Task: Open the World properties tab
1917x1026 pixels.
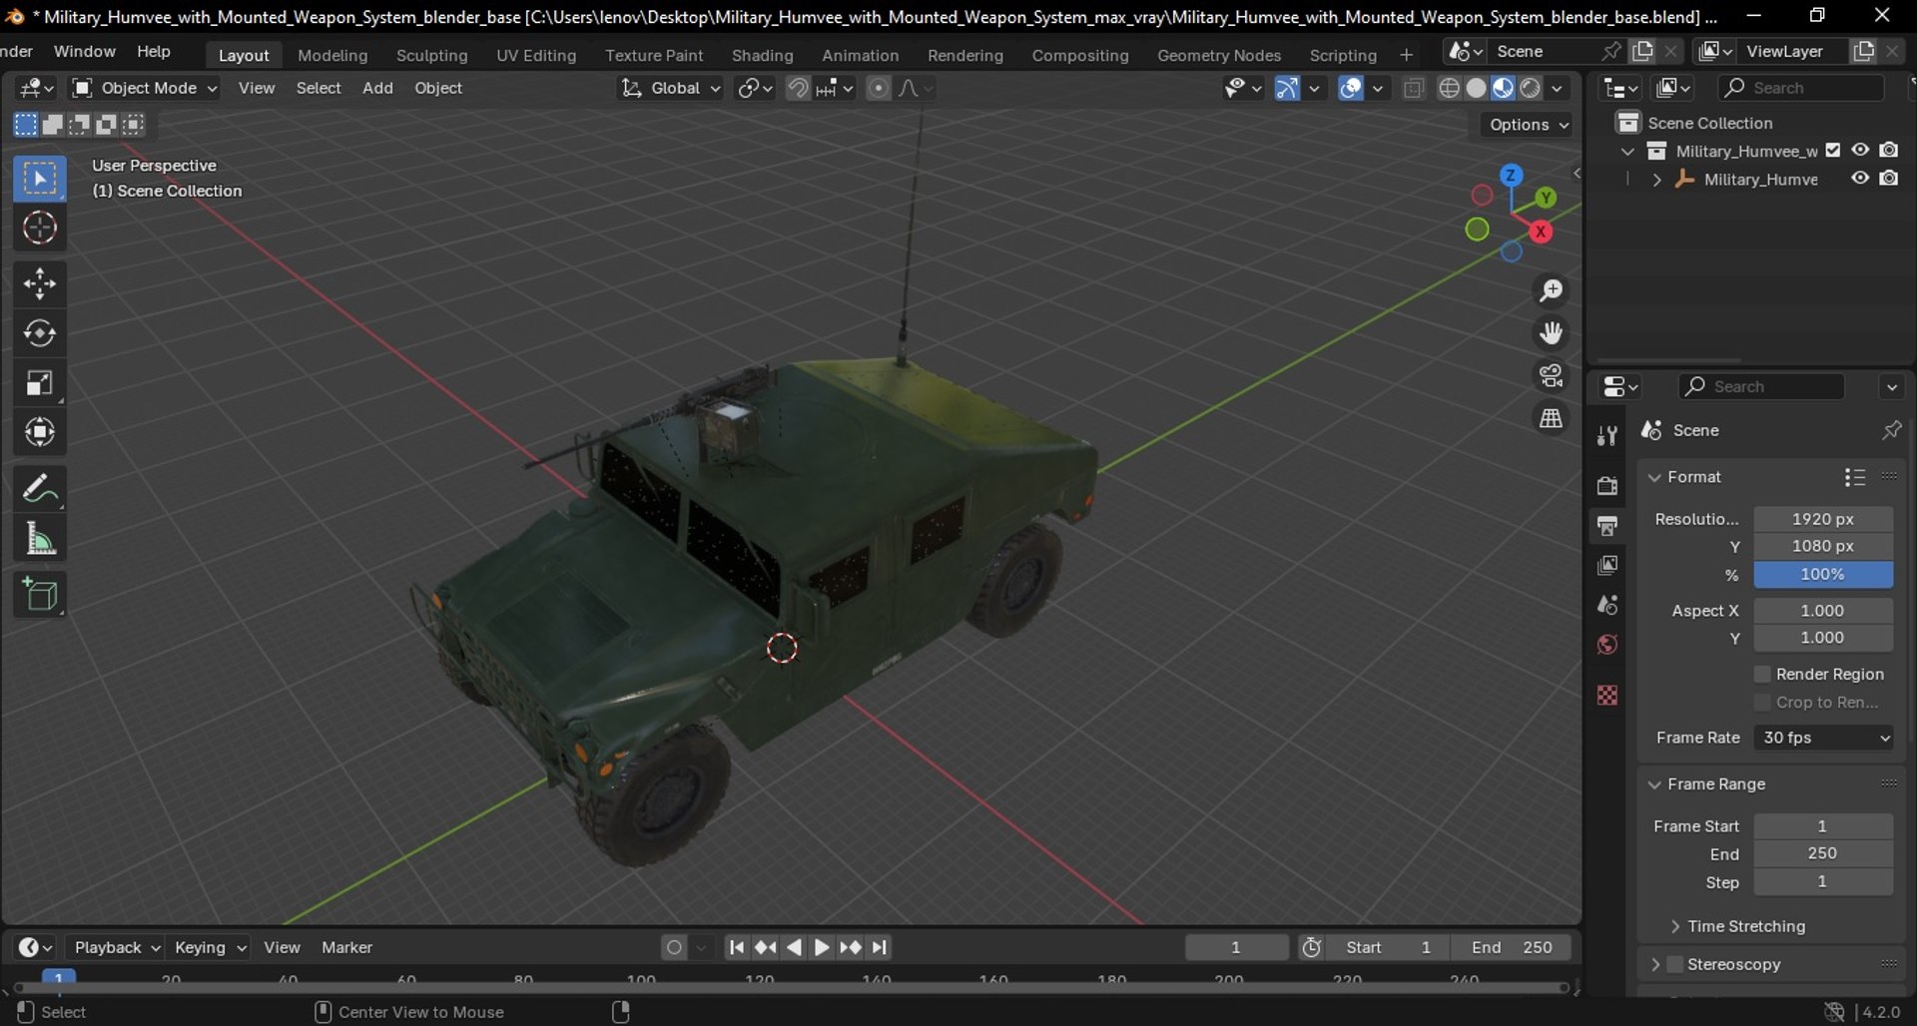Action: point(1607,646)
